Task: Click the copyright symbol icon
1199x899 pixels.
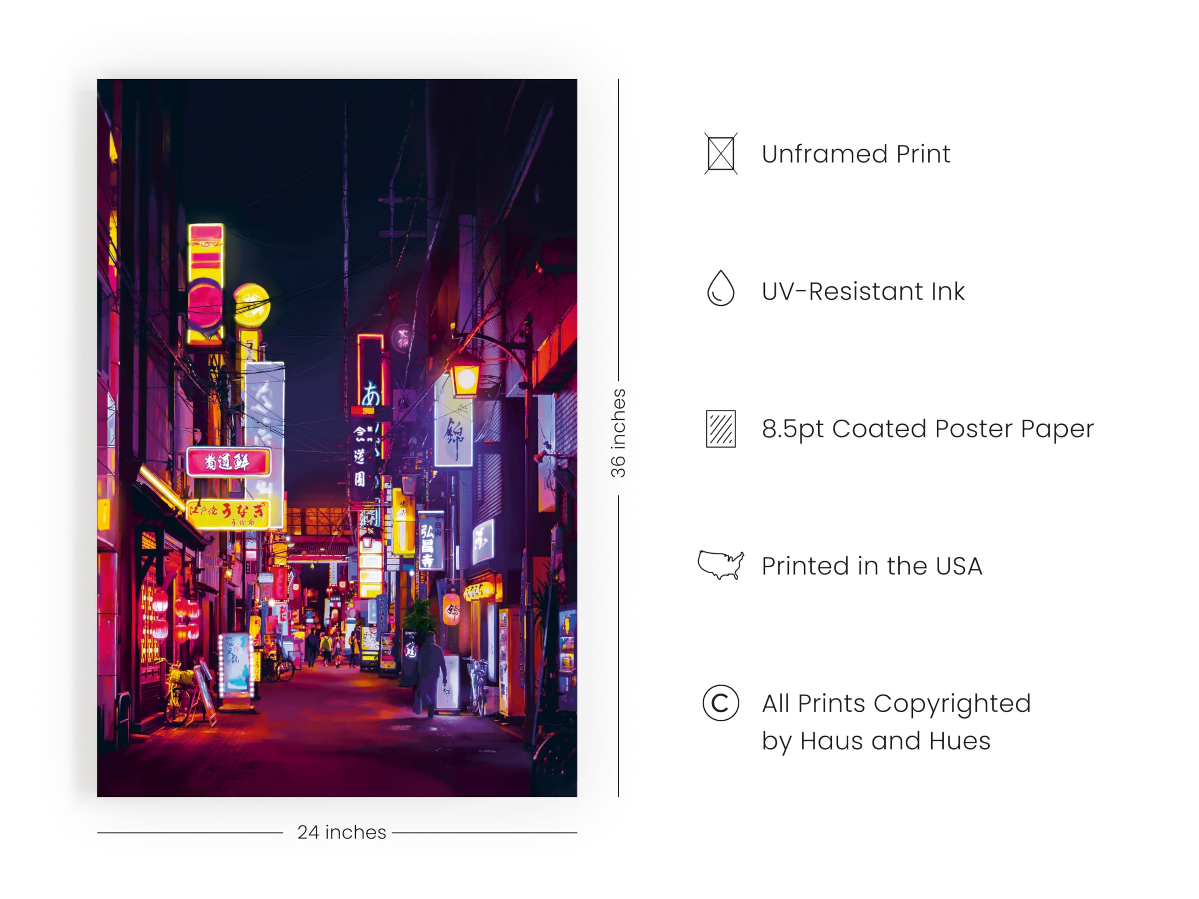Action: [x=720, y=703]
